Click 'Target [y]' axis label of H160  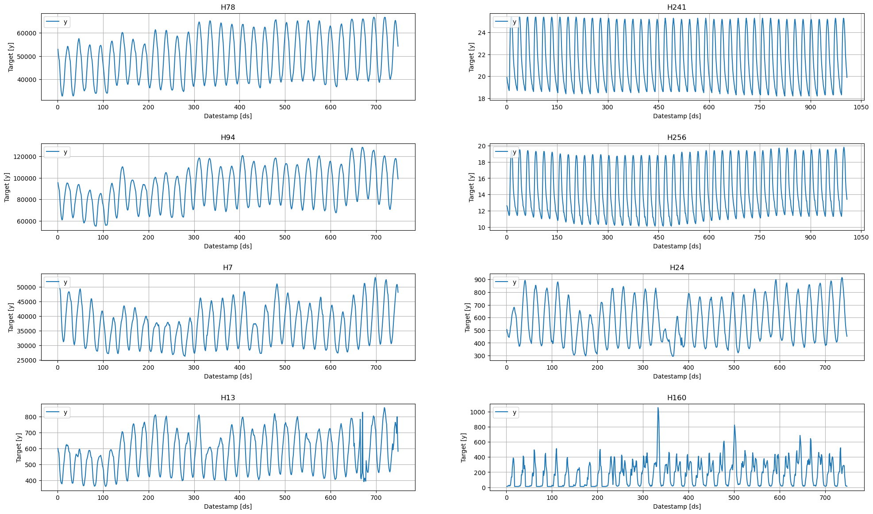pos(464,448)
